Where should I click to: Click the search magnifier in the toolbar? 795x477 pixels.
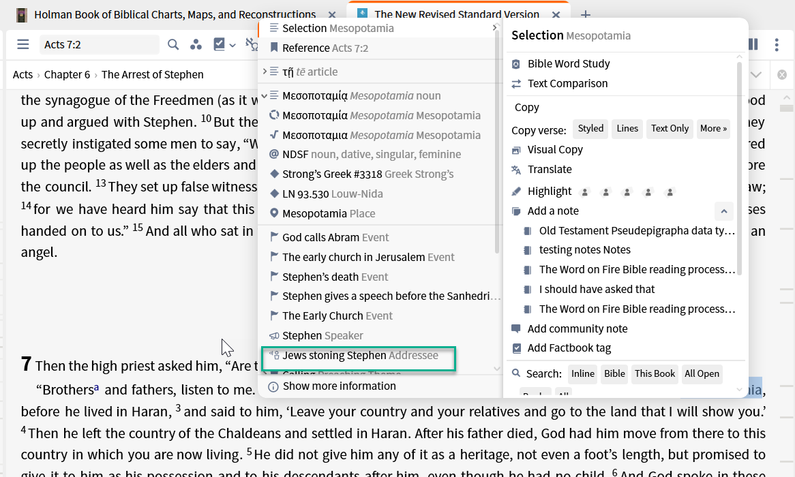[173, 44]
